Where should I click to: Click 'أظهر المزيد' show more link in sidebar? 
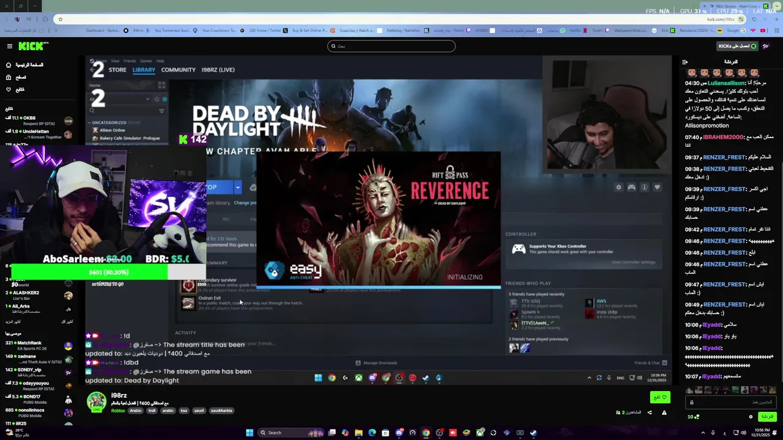pyautogui.click(x=13, y=321)
